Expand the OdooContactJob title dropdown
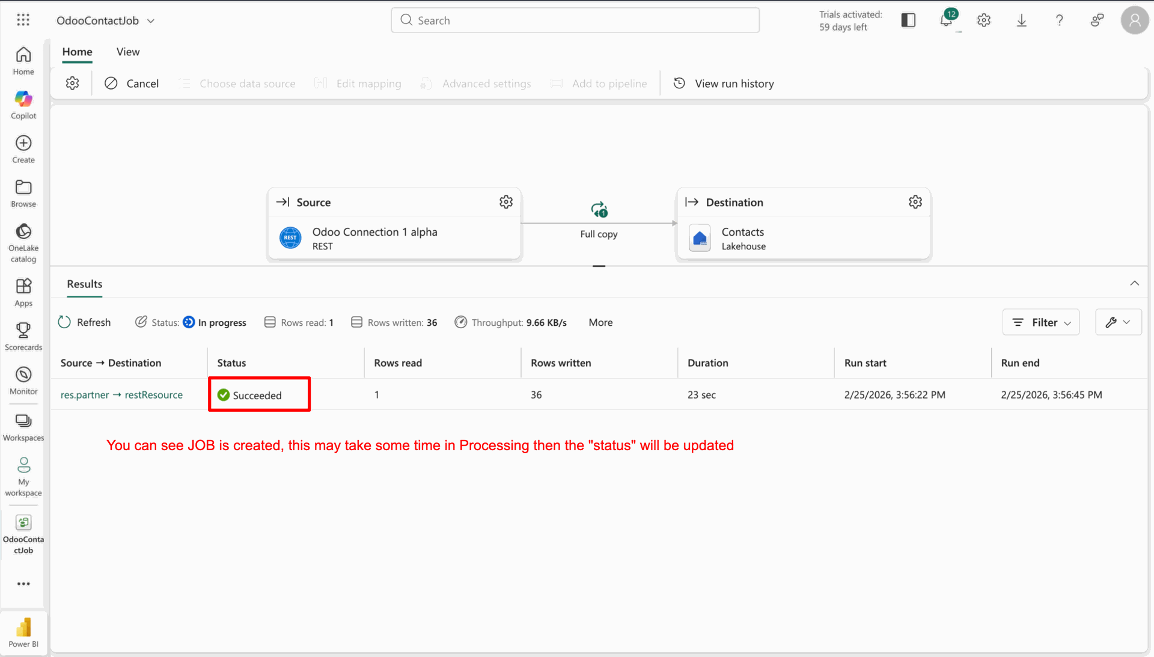The image size is (1154, 657). 151,21
